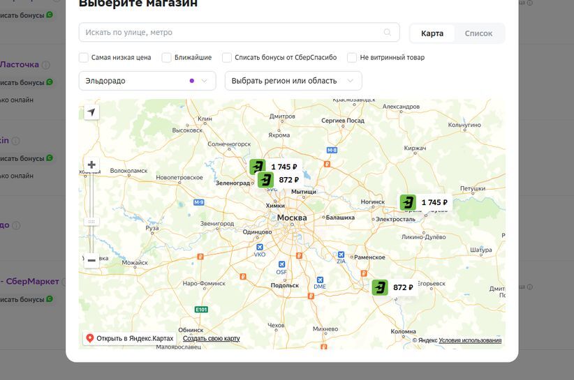This screenshot has width=574, height=380.
Task: Click the Москва label on the map
Action: tap(292, 218)
